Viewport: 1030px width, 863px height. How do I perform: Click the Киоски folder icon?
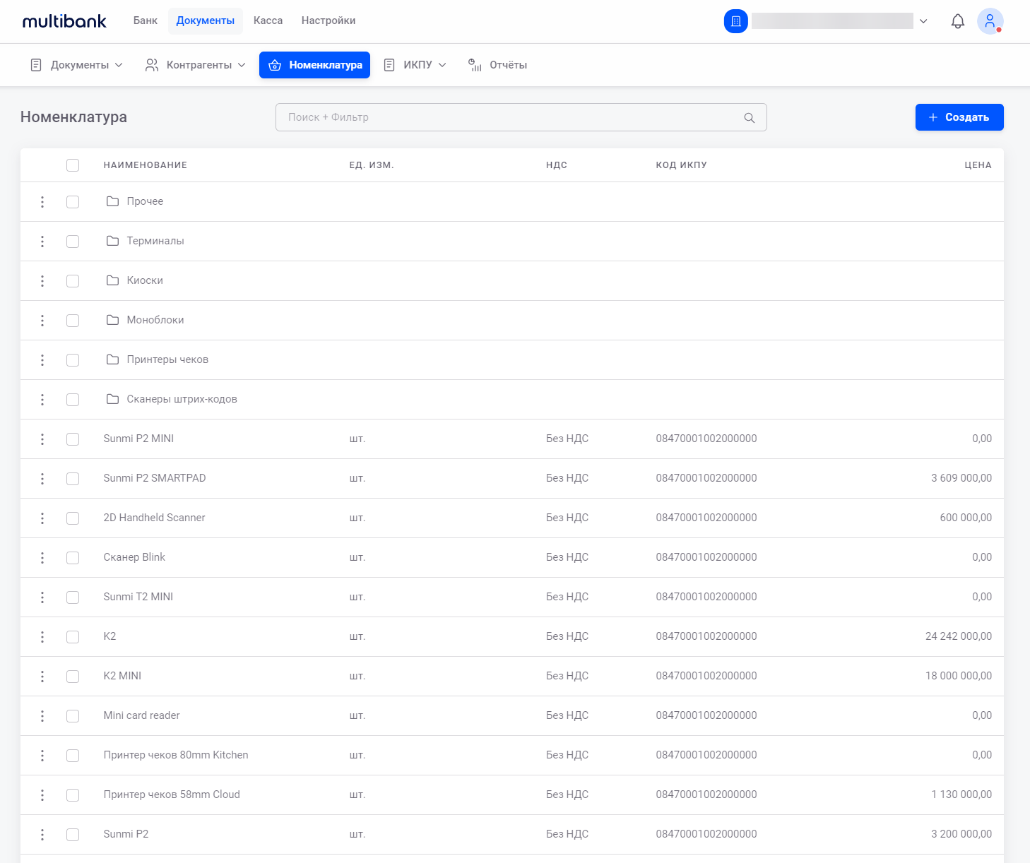click(x=112, y=280)
